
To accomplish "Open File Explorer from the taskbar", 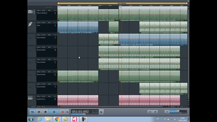I will pyautogui.click(x=48, y=119).
